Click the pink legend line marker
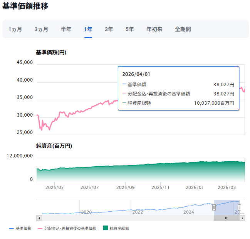This screenshot has width=250, height=239. tap(40, 229)
